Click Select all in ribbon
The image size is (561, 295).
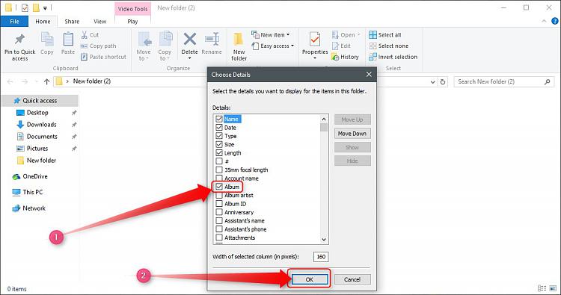click(385, 34)
